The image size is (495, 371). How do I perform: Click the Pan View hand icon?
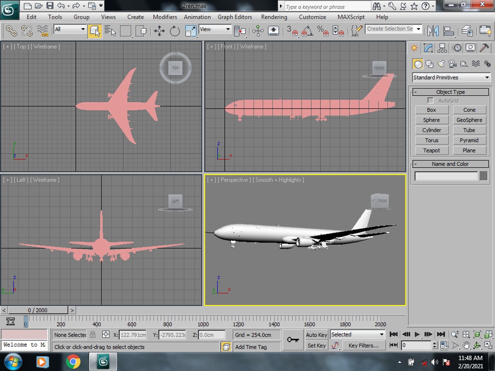(466, 345)
